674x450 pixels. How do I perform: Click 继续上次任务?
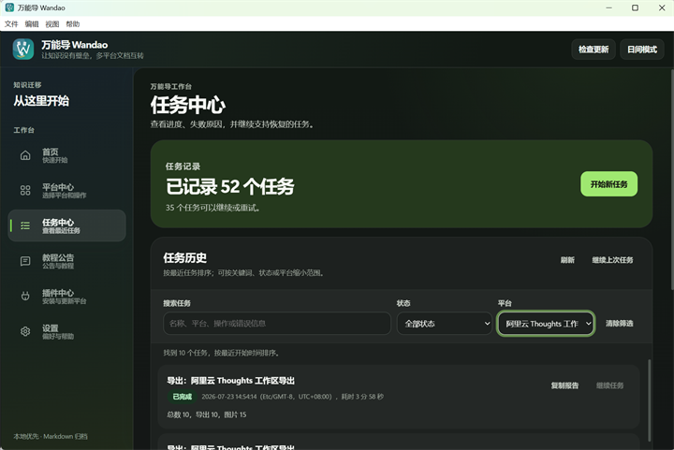pos(612,260)
